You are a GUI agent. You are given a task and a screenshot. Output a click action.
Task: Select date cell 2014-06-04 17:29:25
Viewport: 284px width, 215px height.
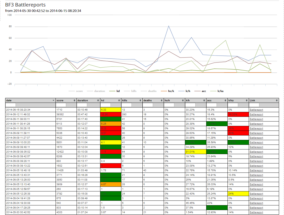click(30, 208)
